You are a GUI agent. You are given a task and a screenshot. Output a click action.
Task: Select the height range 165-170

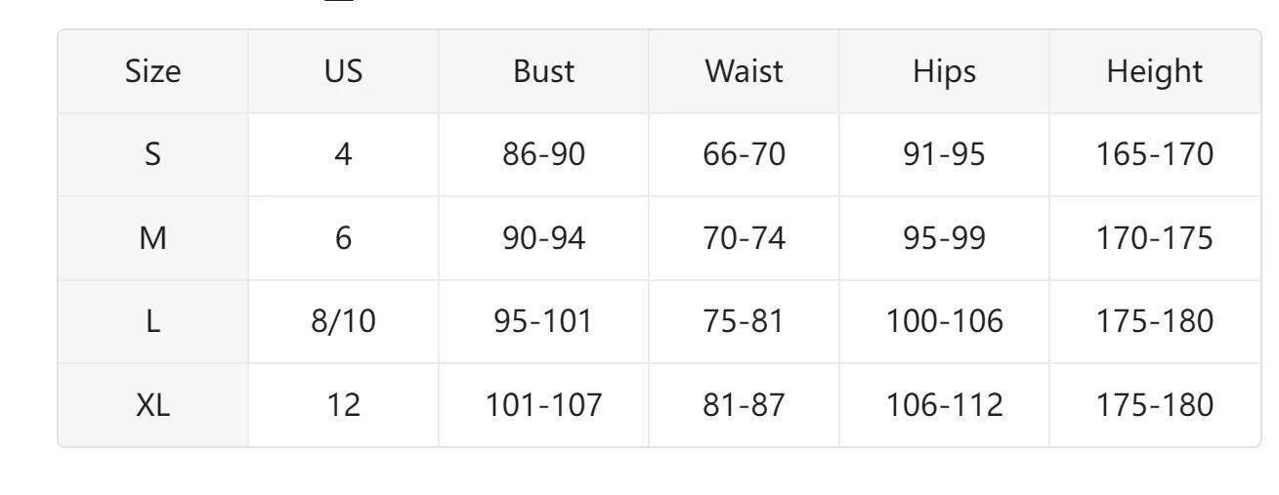point(1154,154)
